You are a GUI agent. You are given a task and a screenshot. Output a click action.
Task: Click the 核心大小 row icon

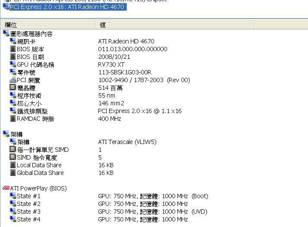(x=13, y=103)
